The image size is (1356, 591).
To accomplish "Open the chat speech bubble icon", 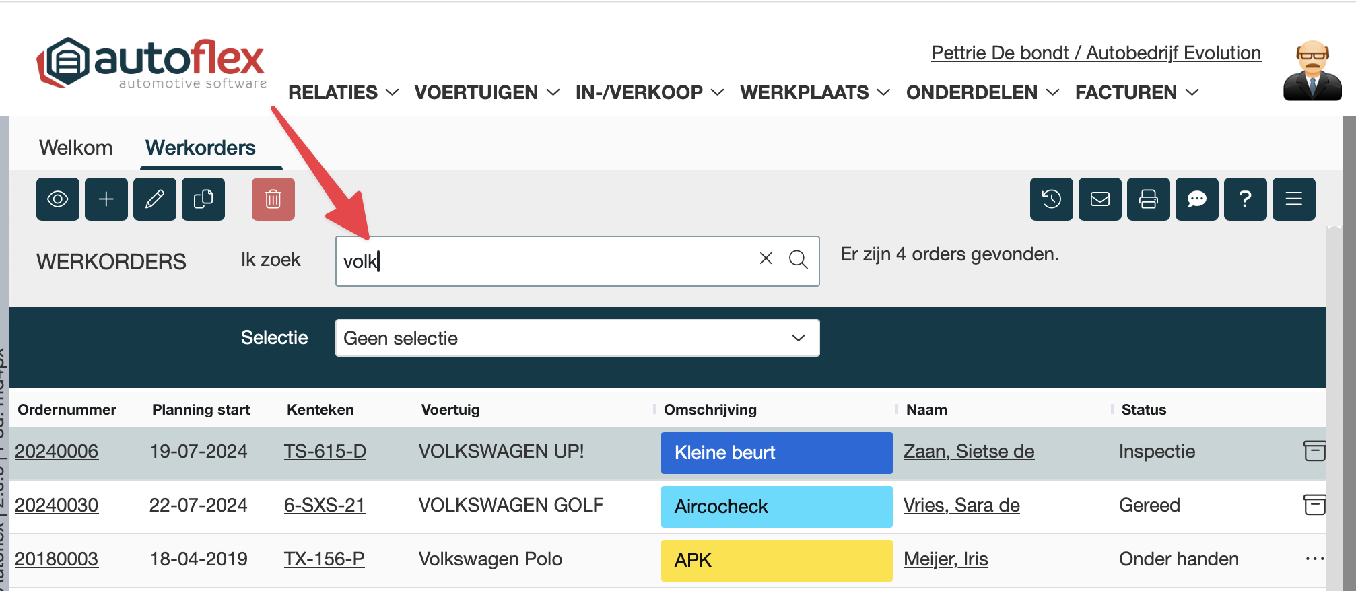I will [x=1197, y=199].
